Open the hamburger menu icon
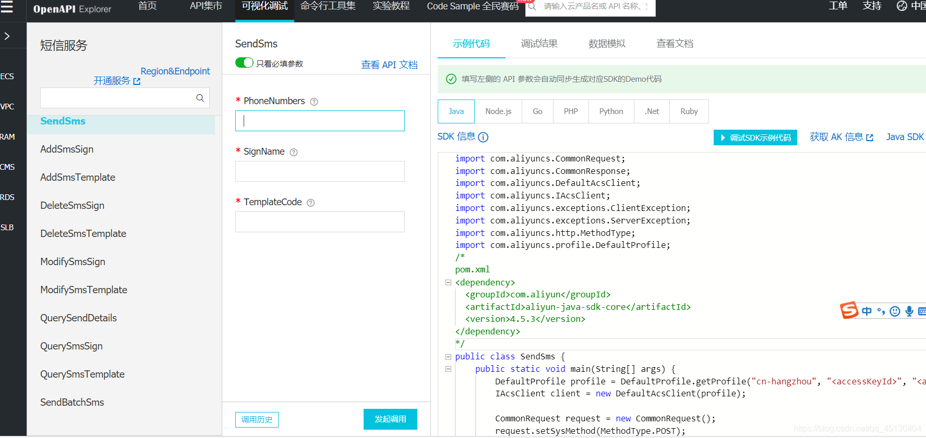This screenshot has width=926, height=438. (x=7, y=7)
